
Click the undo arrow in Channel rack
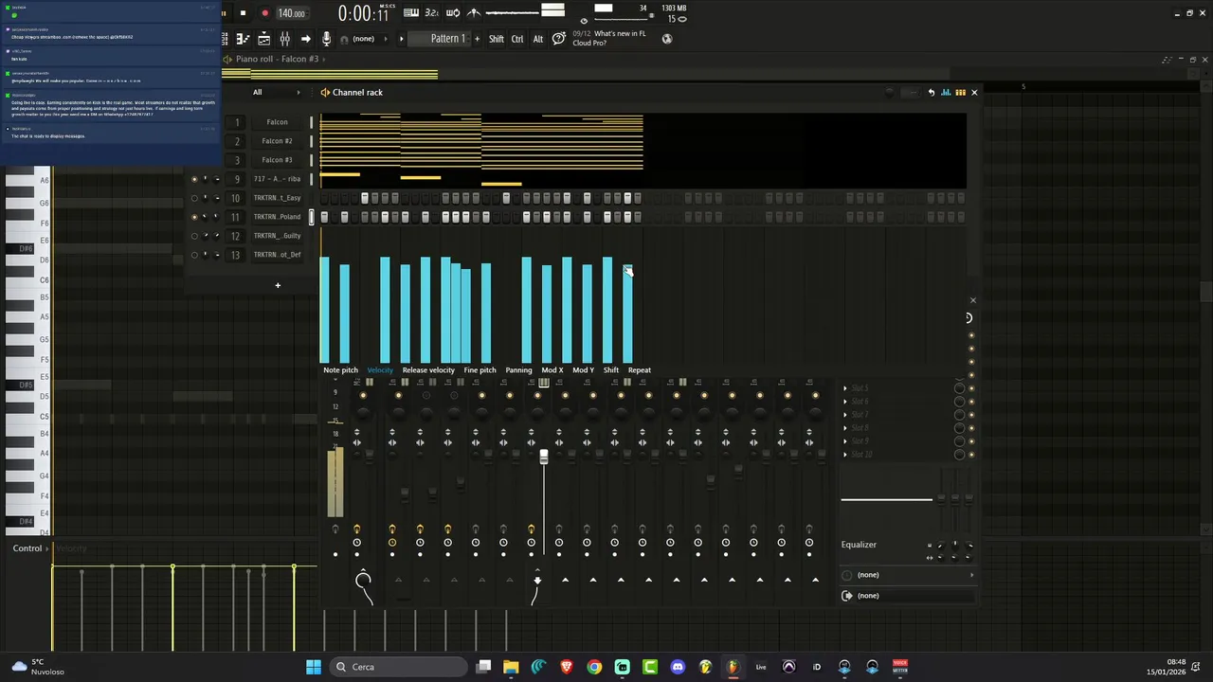click(931, 92)
